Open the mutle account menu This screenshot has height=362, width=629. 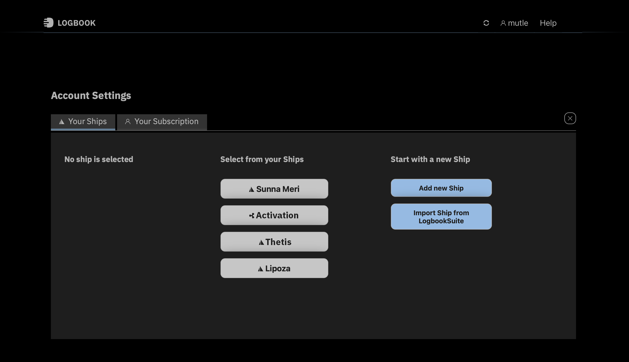pos(518,23)
